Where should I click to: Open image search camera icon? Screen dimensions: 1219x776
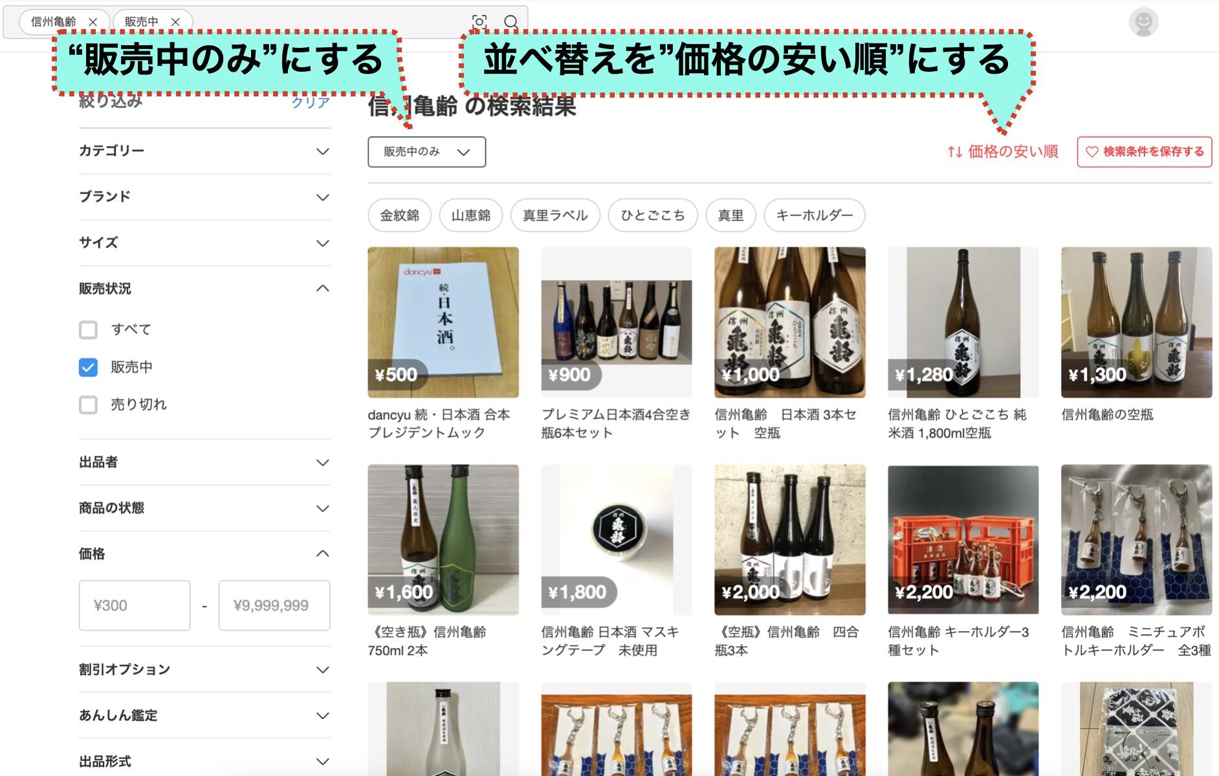click(x=479, y=22)
